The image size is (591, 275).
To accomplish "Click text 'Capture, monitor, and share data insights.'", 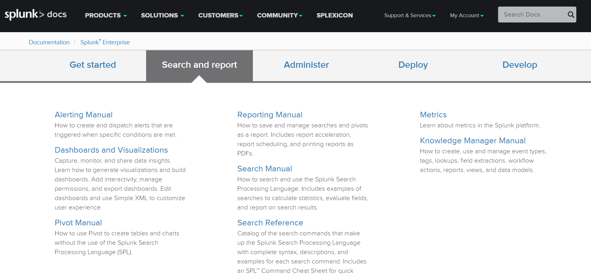I will click(x=113, y=161).
